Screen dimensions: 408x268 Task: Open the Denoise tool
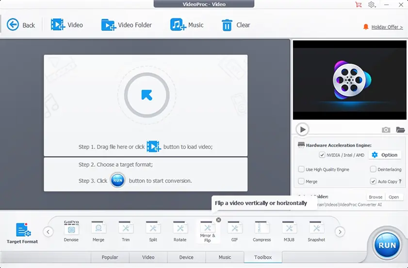click(x=71, y=231)
